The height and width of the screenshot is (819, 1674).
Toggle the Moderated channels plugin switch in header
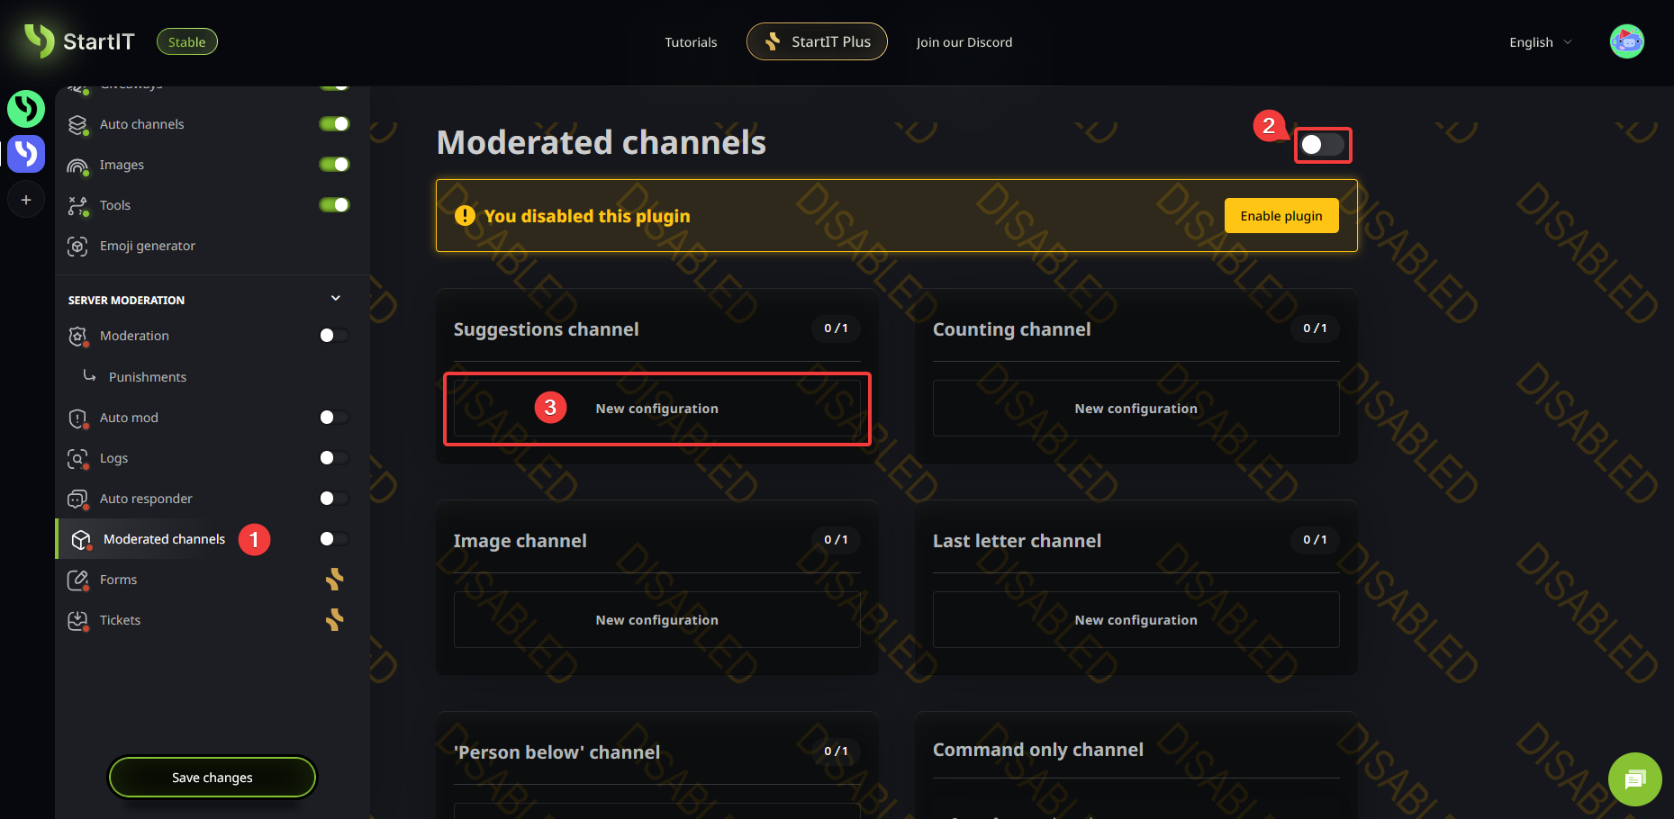pyautogui.click(x=1322, y=145)
